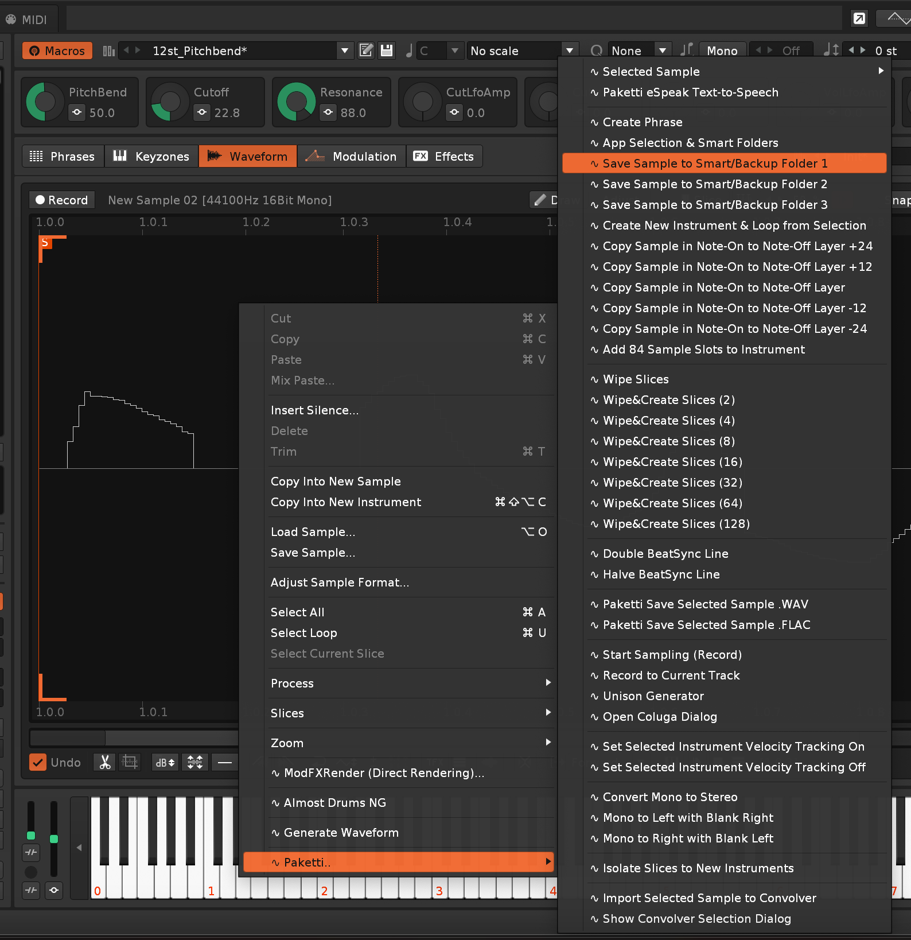Click the scissors cut icon below waveform
Viewport: 911px width, 940px height.
[x=105, y=762]
